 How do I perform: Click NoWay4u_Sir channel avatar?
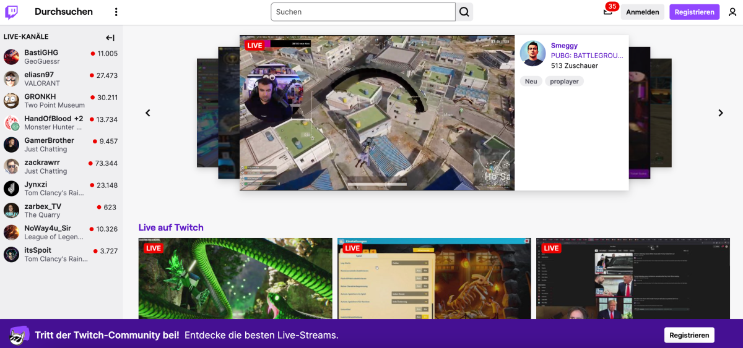pos(11,232)
